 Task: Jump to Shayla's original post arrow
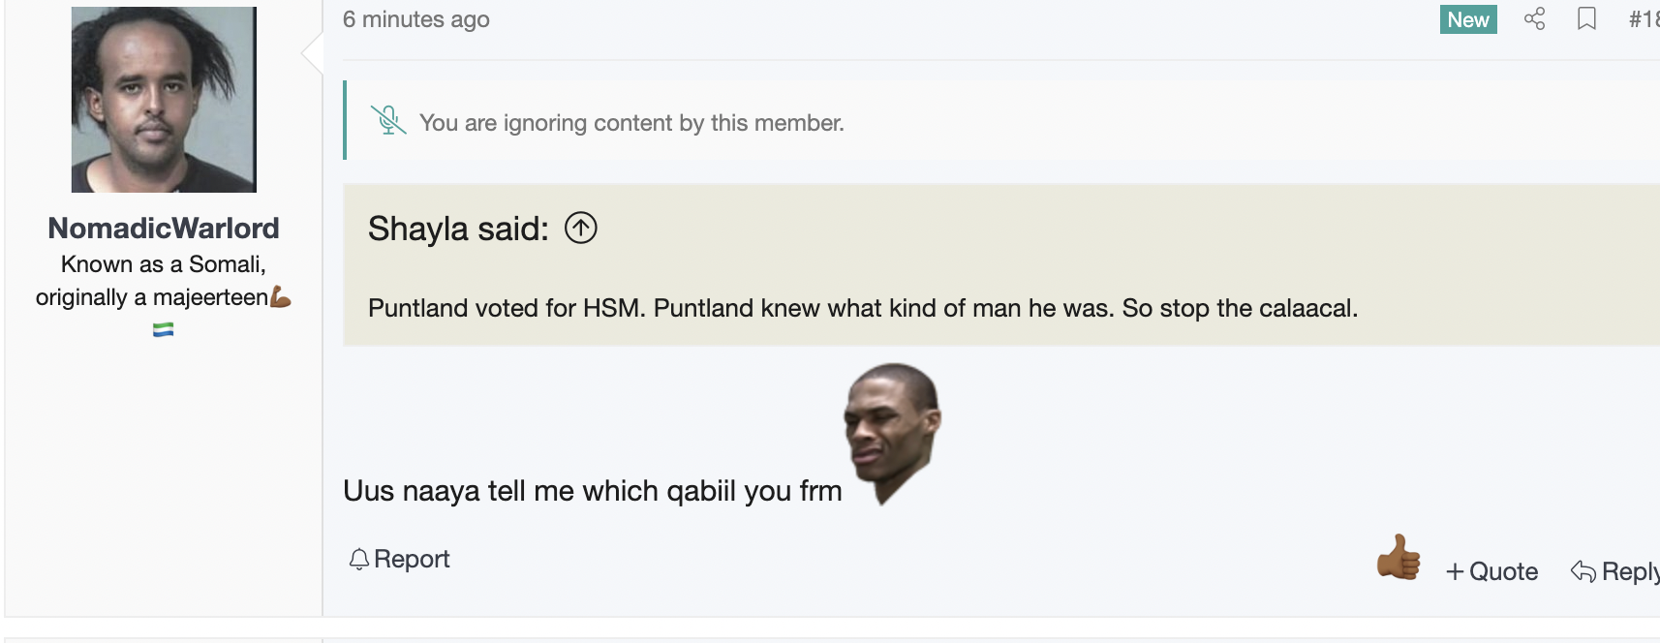pyautogui.click(x=581, y=229)
